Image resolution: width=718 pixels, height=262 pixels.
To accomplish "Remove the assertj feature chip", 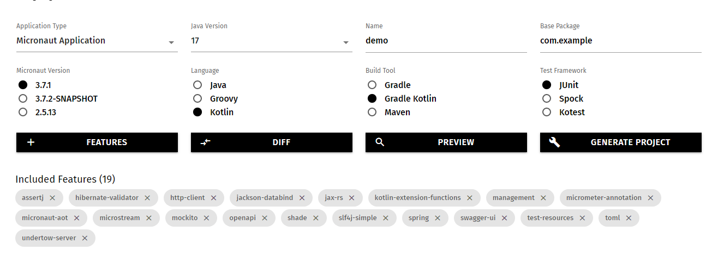I will [52, 198].
